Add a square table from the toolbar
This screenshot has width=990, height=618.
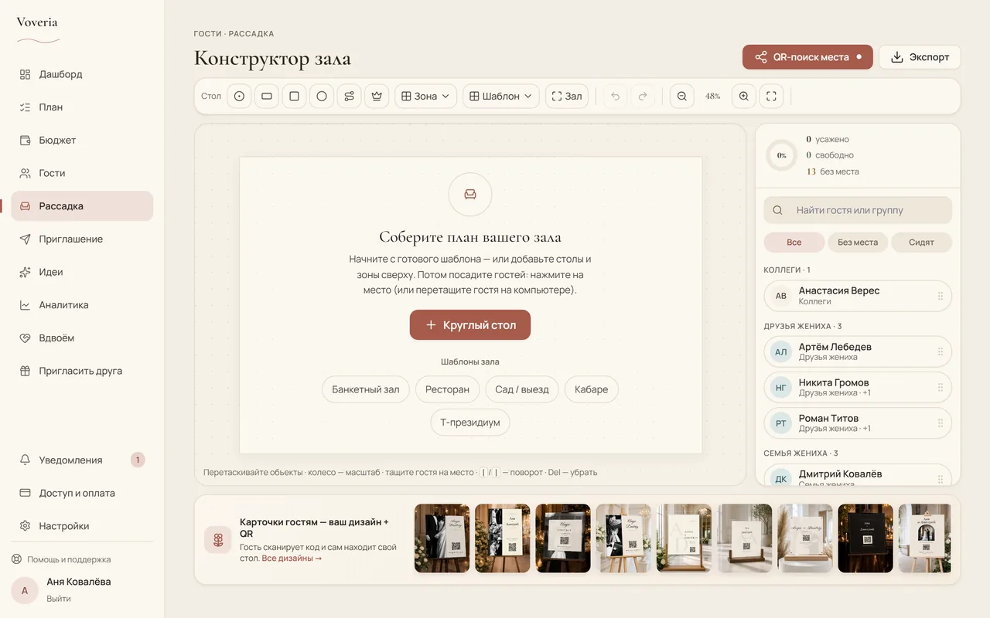[294, 97]
